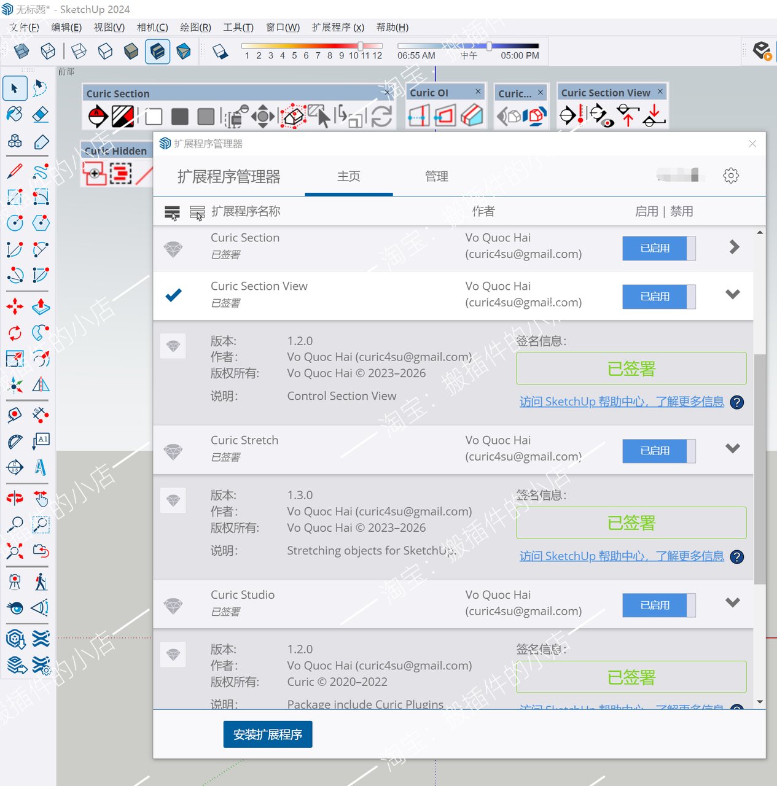The height and width of the screenshot is (786, 777).
Task: Close the Curic Section View floating toolbar
Action: point(660,91)
